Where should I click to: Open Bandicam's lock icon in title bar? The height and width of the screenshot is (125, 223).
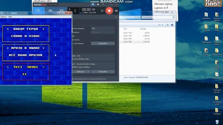(x=93, y=5)
